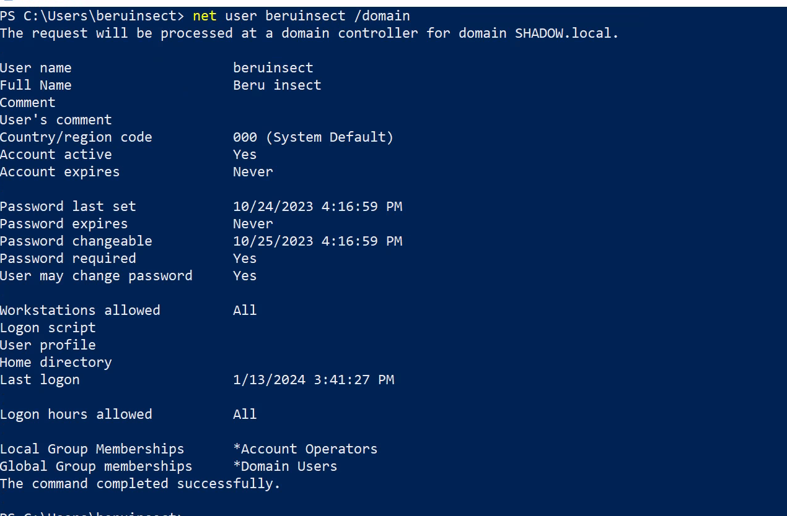The image size is (787, 516).
Task: Click the 'Never' value beside Account expires
Action: [252, 171]
